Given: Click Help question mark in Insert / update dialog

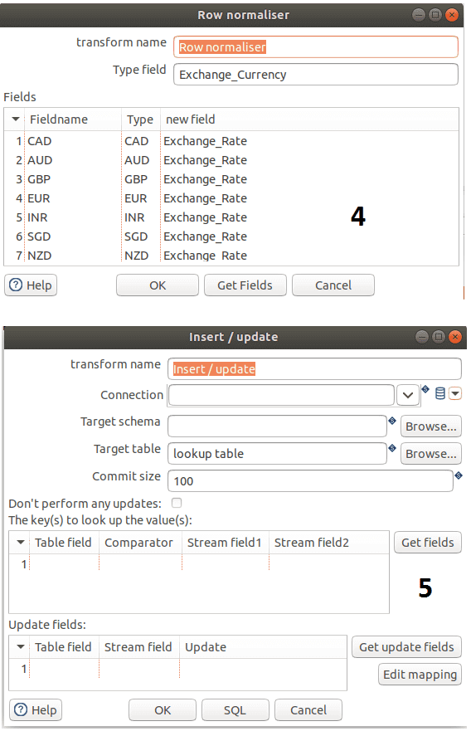Looking at the screenshot, I should coord(21,709).
